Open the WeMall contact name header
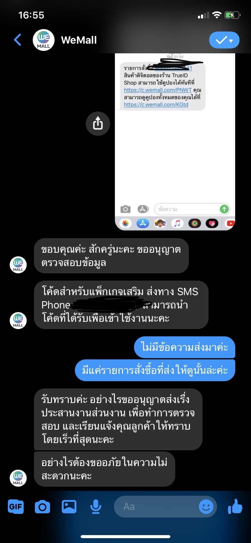 (79, 40)
